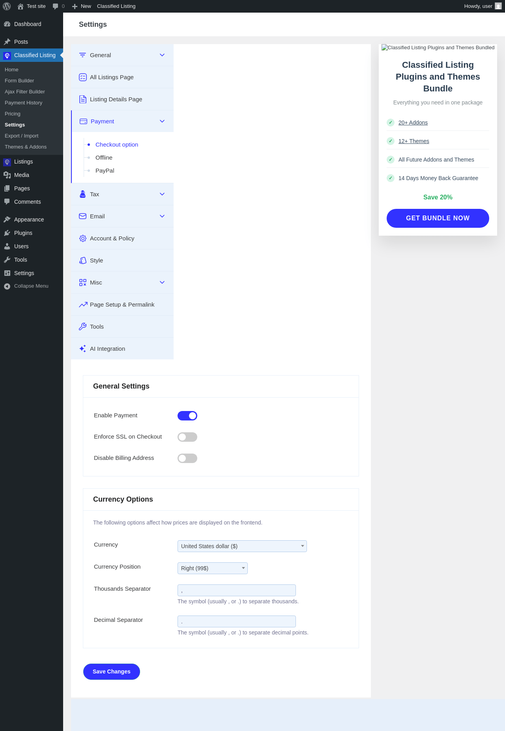This screenshot has width=505, height=731.
Task: Collapse the Payment section chevron
Action: [162, 121]
